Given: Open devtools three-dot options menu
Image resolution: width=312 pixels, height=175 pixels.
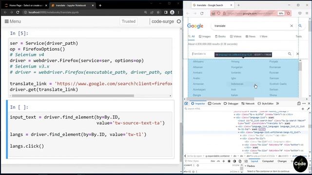Looking at the screenshot, I should tap(304, 104).
